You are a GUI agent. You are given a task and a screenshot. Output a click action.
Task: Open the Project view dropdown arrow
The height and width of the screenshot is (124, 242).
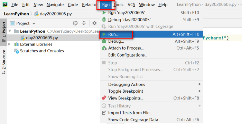click(34, 23)
